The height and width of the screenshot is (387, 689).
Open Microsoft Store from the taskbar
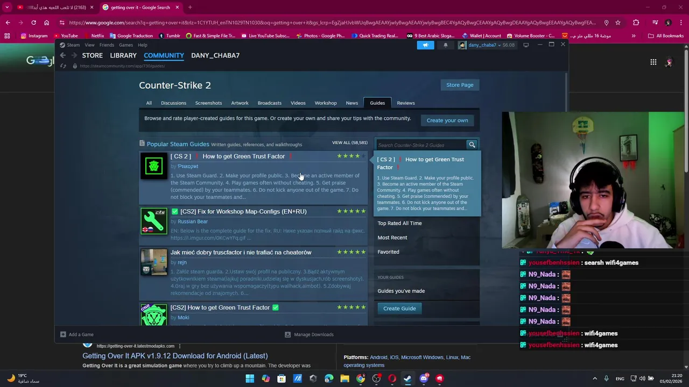282,378
